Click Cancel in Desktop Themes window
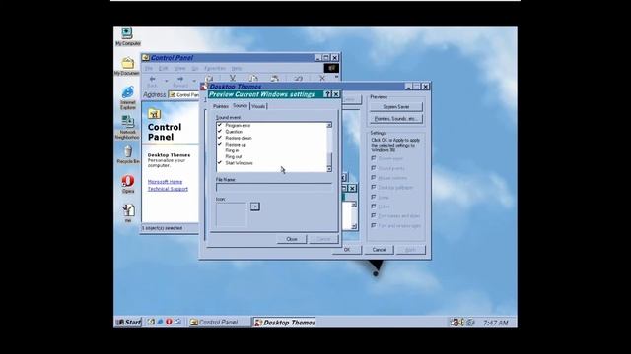The image size is (631, 354). pyautogui.click(x=379, y=250)
